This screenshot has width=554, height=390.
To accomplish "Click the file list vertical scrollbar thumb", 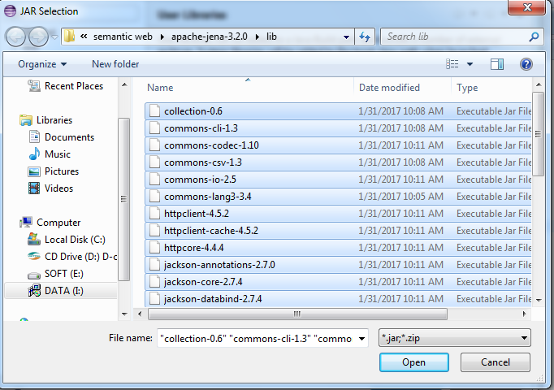I will 538,134.
